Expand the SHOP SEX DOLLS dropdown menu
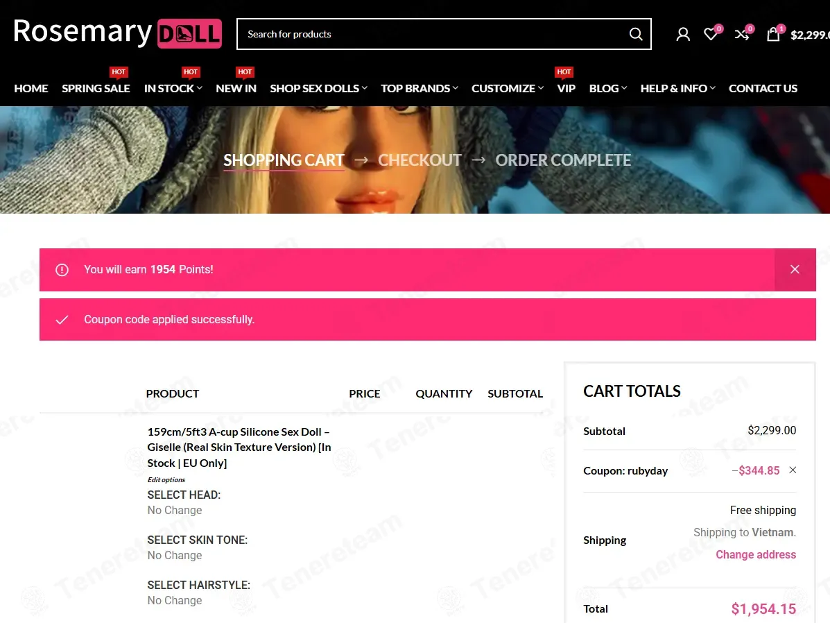Viewport: 830px width, 623px height. click(319, 89)
